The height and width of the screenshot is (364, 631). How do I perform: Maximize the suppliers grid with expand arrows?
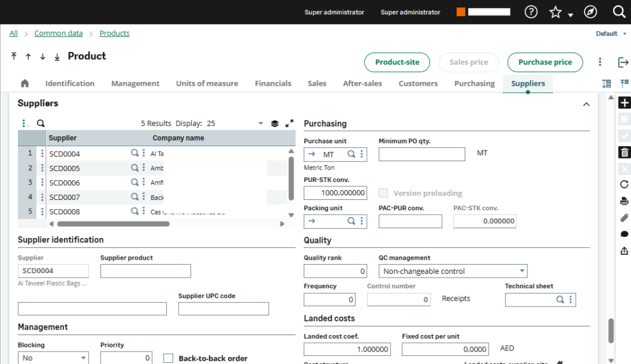(290, 123)
